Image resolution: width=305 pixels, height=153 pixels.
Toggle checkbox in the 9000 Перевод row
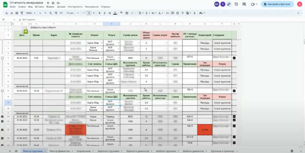(234, 117)
